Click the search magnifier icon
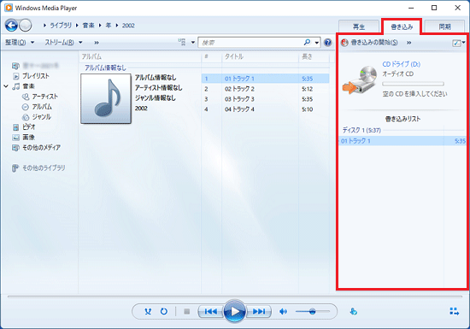The image size is (470, 329). point(307,42)
